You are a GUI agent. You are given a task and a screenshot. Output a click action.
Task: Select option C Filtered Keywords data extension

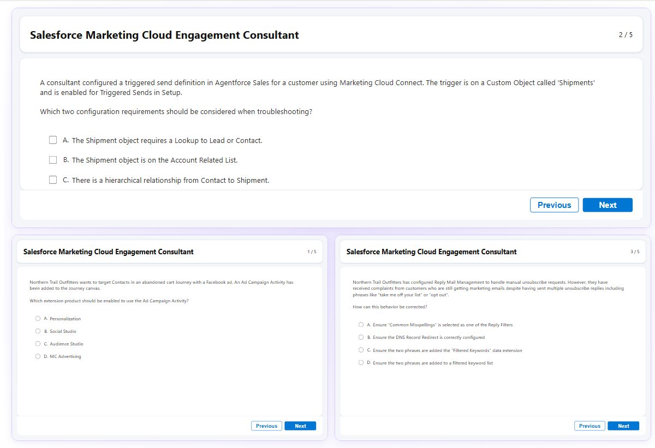(x=361, y=350)
